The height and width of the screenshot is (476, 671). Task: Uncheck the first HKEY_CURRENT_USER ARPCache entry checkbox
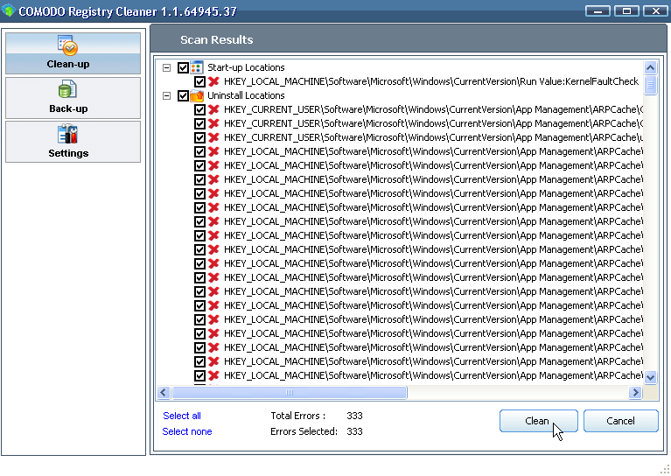click(x=199, y=109)
